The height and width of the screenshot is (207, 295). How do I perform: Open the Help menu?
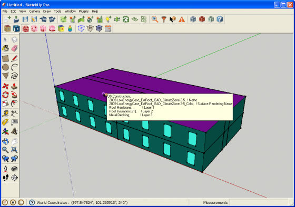(x=95, y=11)
